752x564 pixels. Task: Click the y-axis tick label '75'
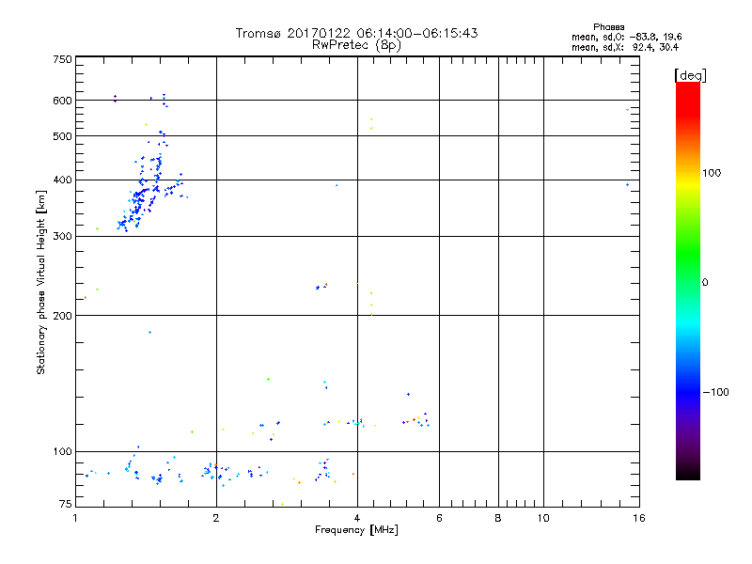(x=66, y=504)
